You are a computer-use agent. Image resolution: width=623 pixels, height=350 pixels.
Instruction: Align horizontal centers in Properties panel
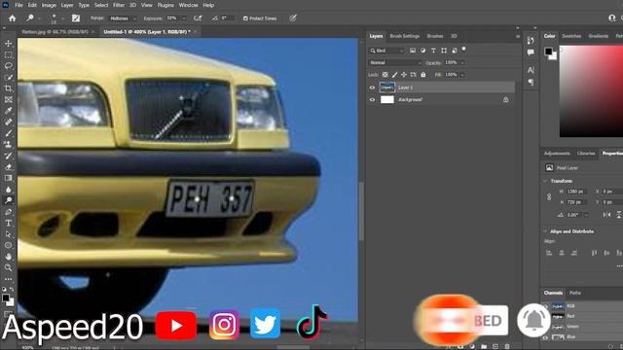[562, 253]
